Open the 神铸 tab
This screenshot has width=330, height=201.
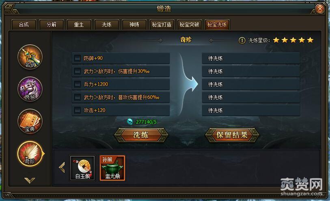click(x=134, y=25)
